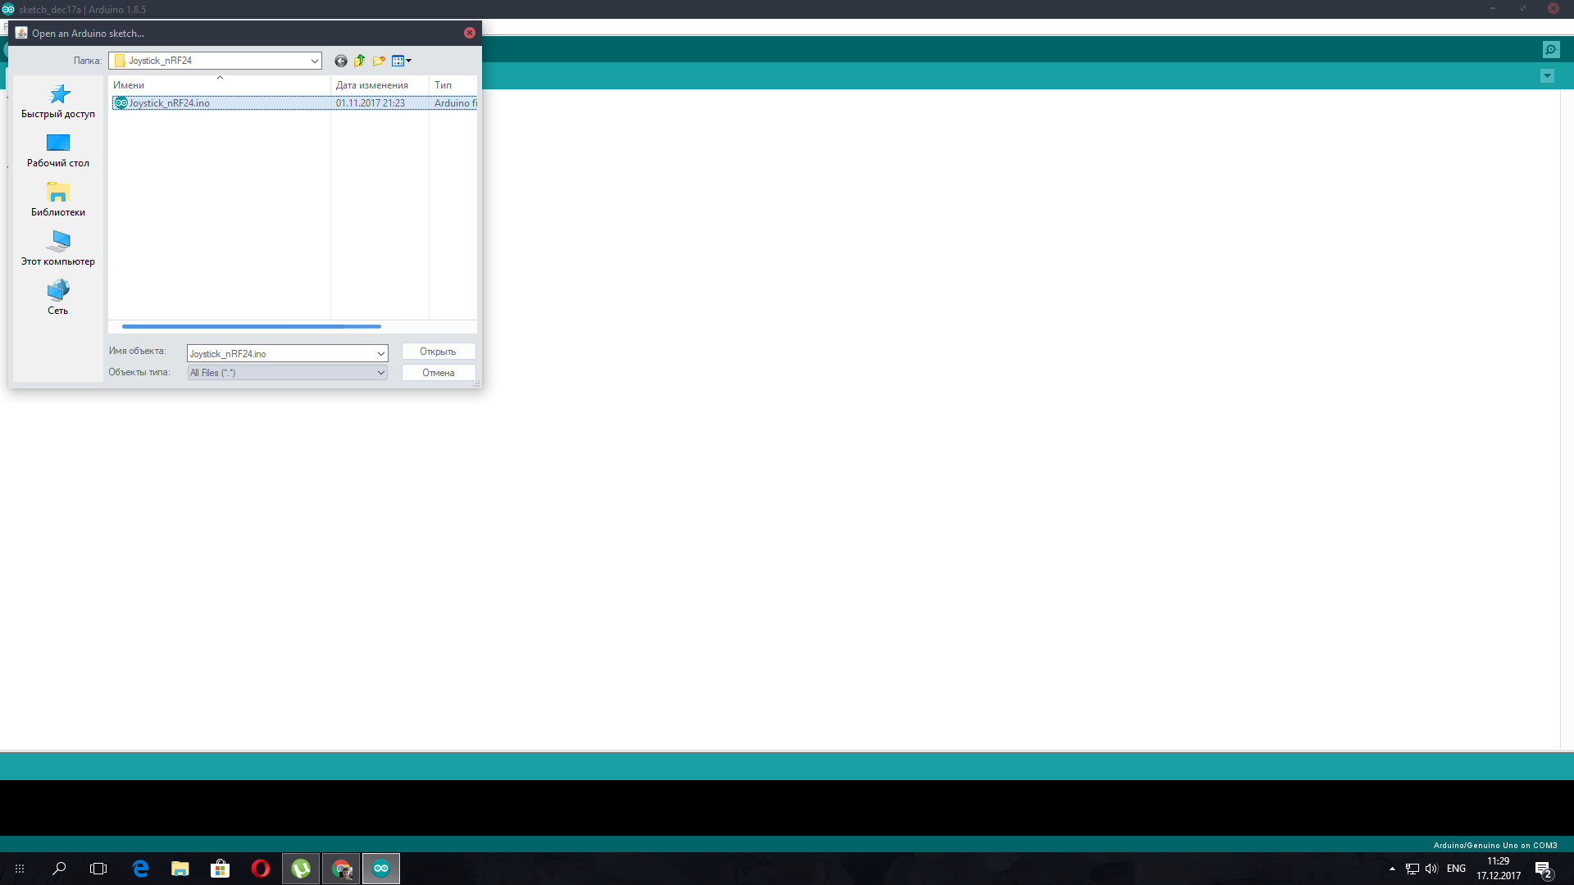Go up one folder level
Image resolution: width=1574 pixels, height=885 pixels.
pos(360,61)
